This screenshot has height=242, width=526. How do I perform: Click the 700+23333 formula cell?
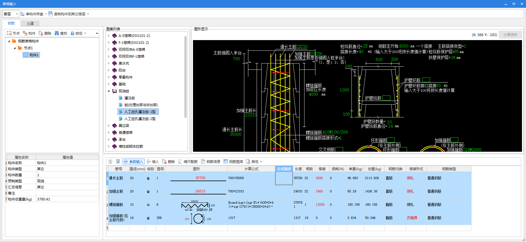(x=251, y=191)
